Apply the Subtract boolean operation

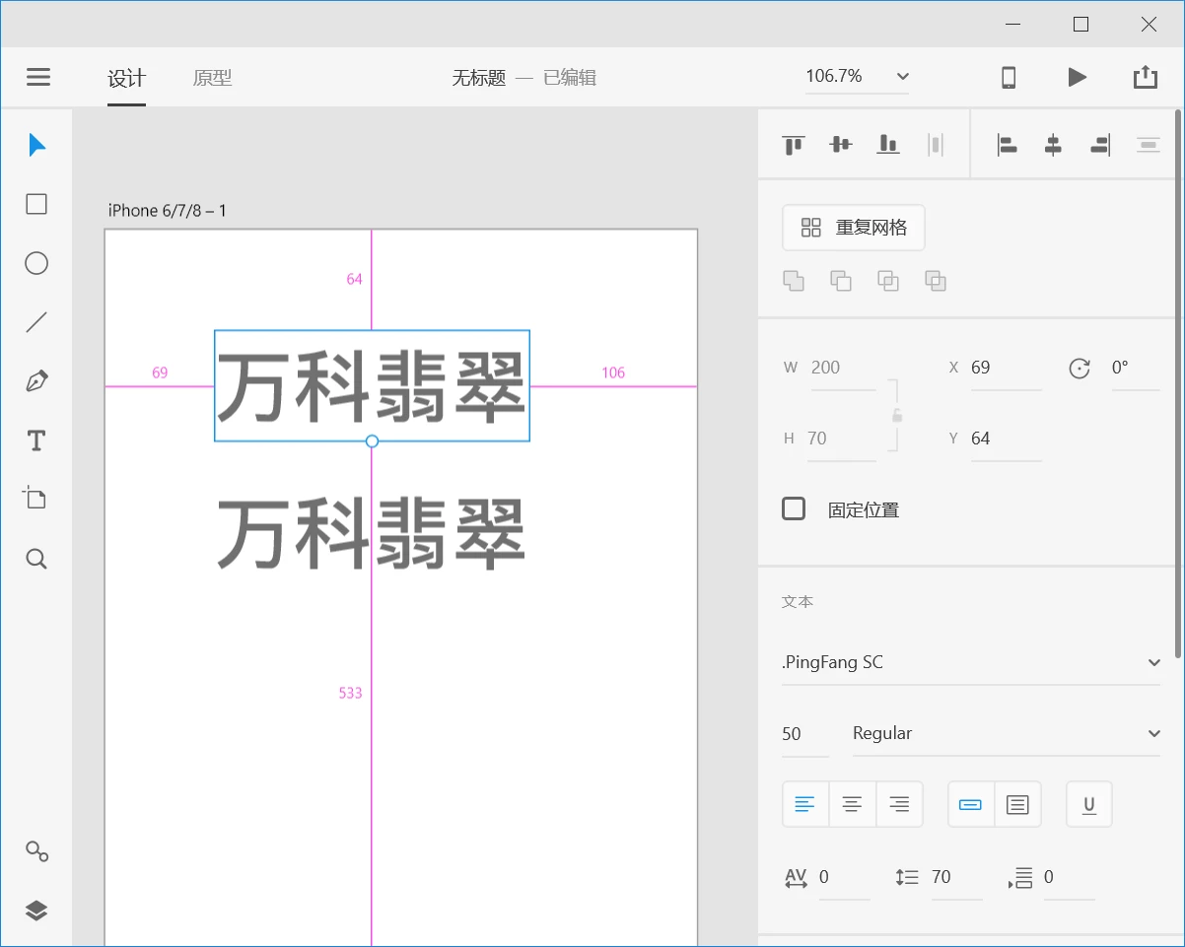(x=841, y=281)
